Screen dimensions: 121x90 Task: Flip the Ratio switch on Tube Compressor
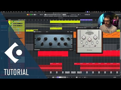click(83, 46)
